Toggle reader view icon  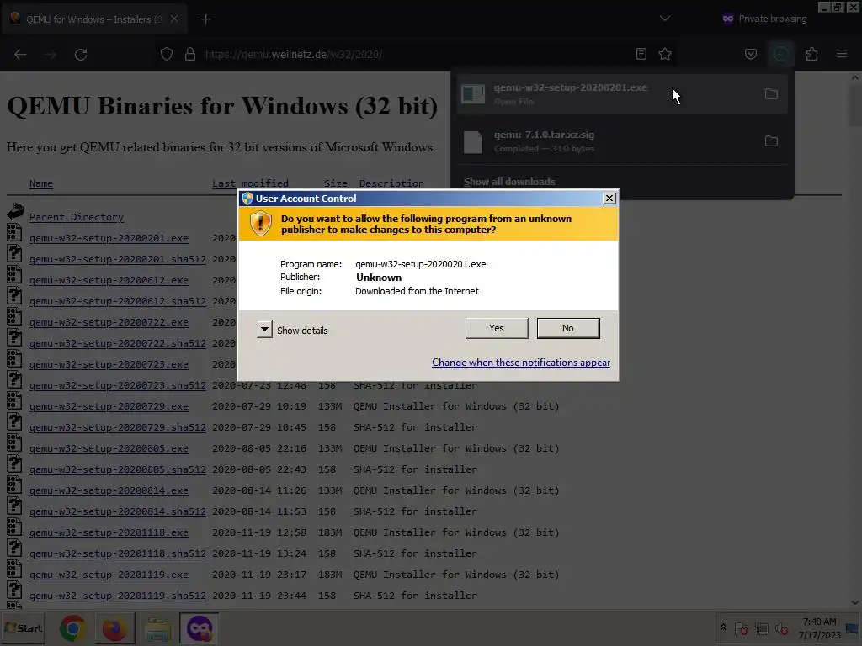[x=641, y=54]
